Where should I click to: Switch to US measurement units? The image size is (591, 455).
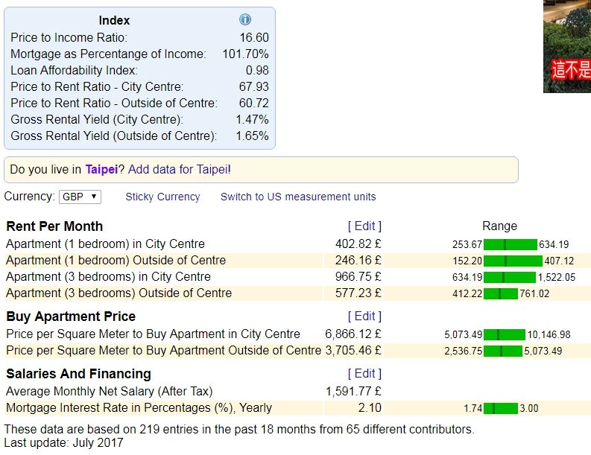(298, 197)
